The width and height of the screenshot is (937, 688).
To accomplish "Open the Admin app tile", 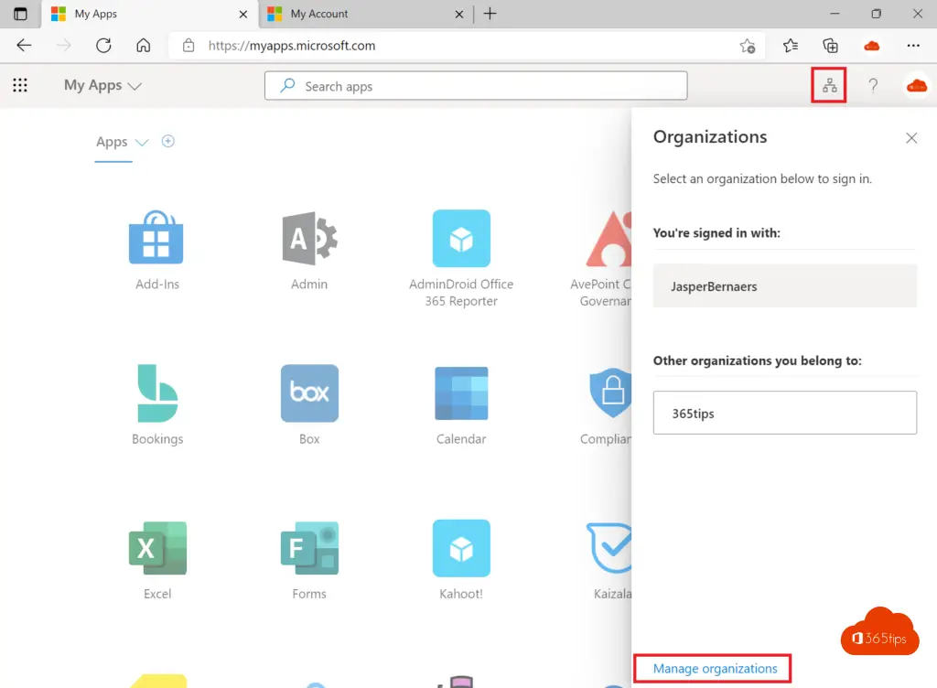I will click(309, 250).
